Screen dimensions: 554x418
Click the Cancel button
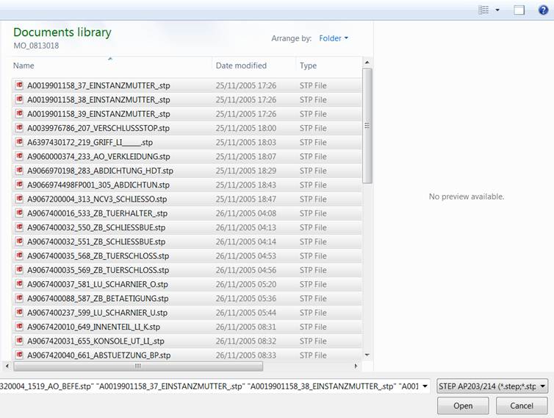coord(522,405)
